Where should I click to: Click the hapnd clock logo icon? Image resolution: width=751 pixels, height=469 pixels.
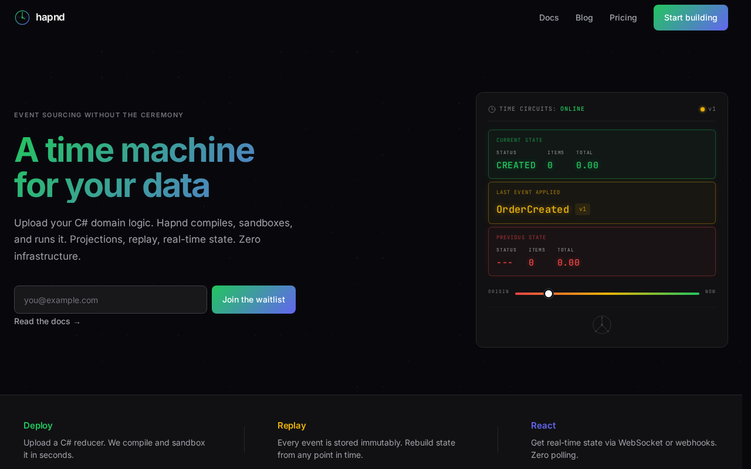22,18
